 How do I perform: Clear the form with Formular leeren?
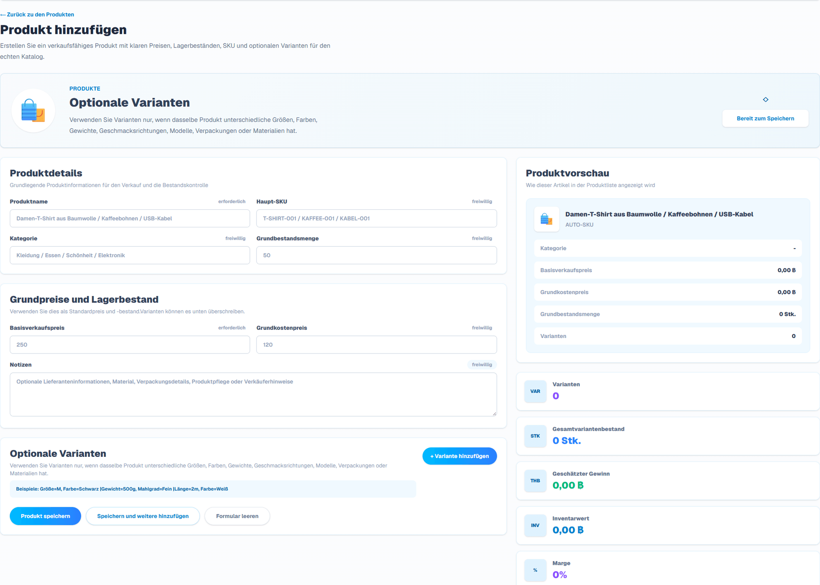[x=237, y=516]
